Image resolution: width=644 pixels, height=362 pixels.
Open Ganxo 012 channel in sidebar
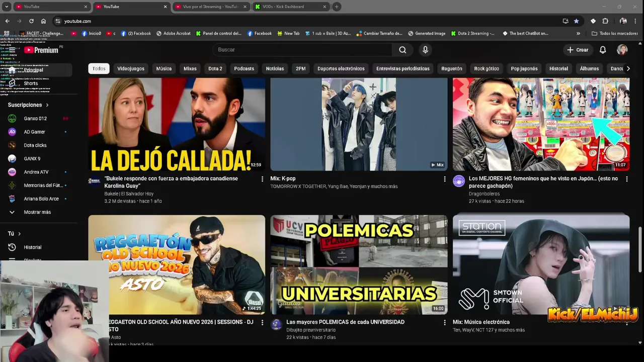(x=38, y=119)
